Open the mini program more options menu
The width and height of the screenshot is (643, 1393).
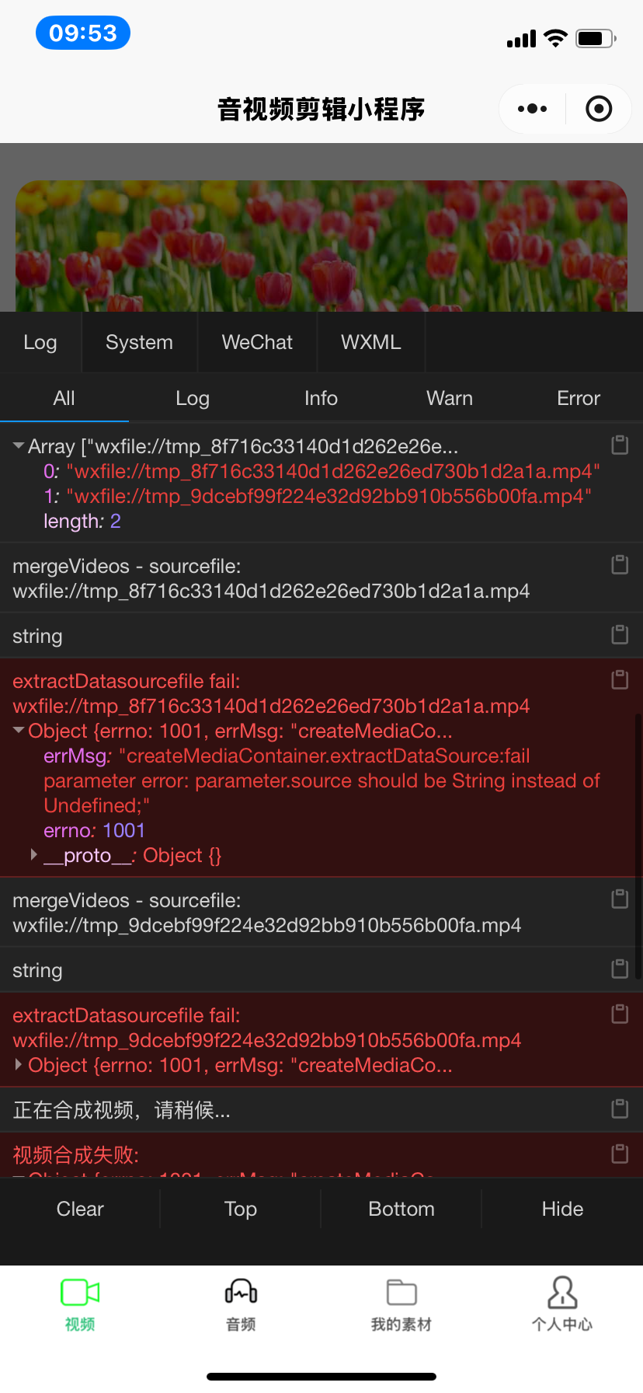(532, 109)
